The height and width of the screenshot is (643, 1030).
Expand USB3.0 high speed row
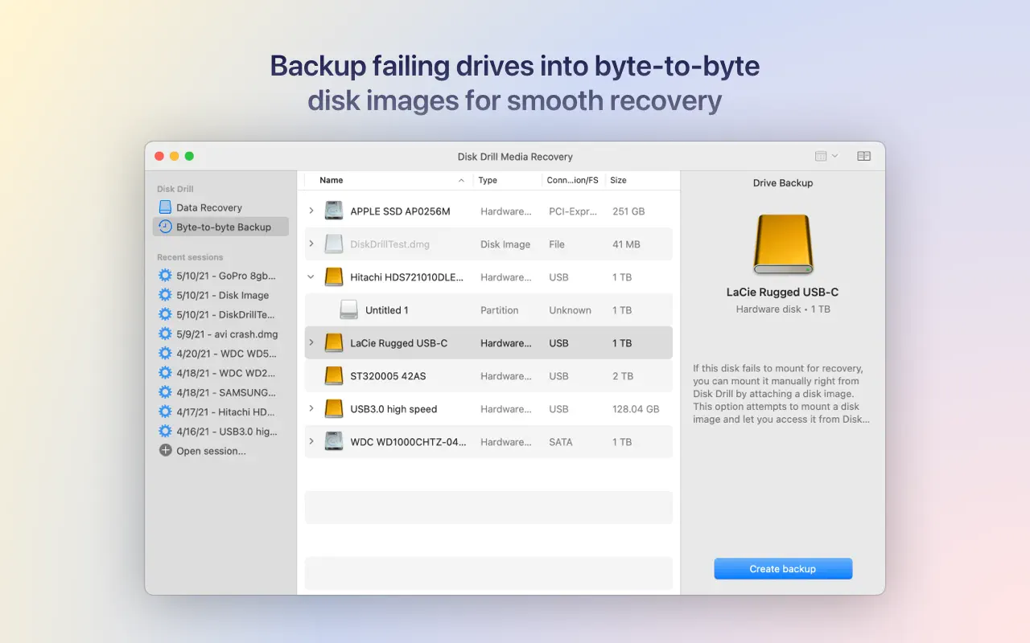[311, 409]
